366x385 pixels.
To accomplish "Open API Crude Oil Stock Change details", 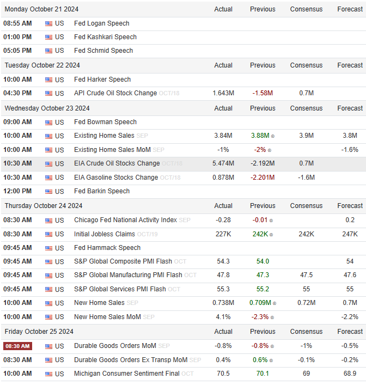I will (115, 93).
